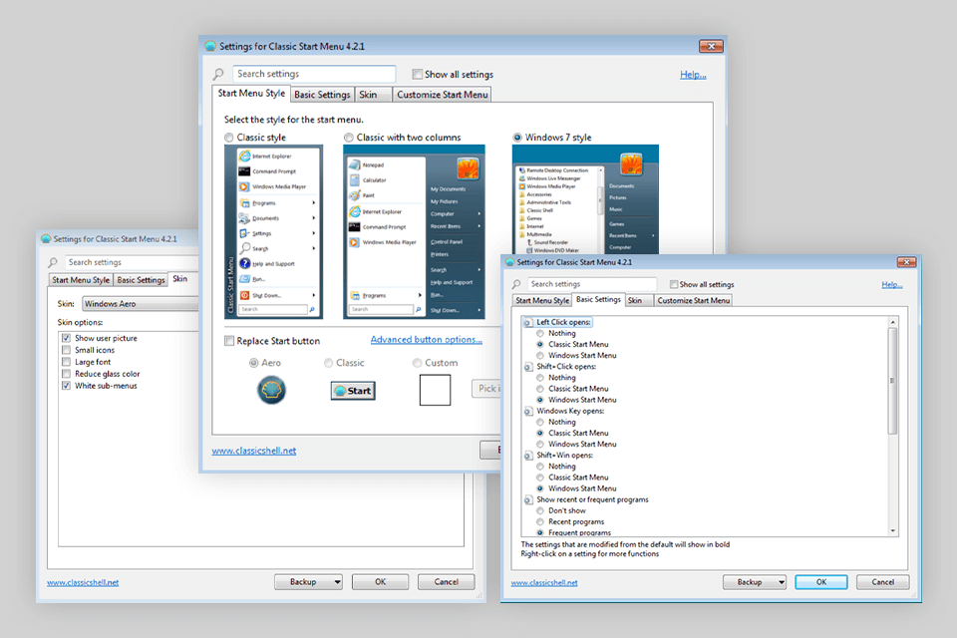This screenshot has height=638, width=957.
Task: Select Don't show for recent programs
Action: pyautogui.click(x=540, y=511)
